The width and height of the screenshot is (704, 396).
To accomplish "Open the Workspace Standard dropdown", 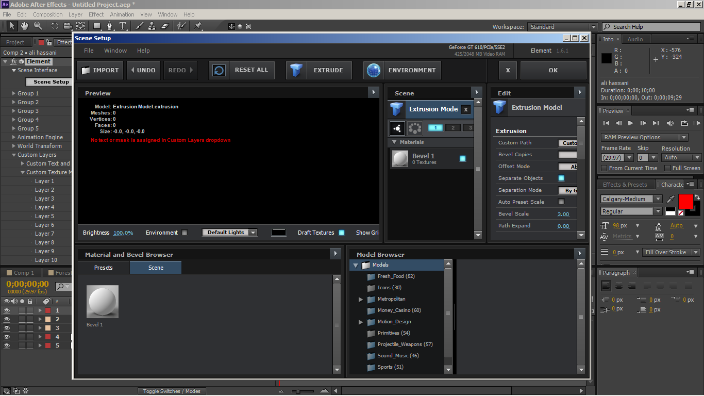I will click(x=562, y=27).
